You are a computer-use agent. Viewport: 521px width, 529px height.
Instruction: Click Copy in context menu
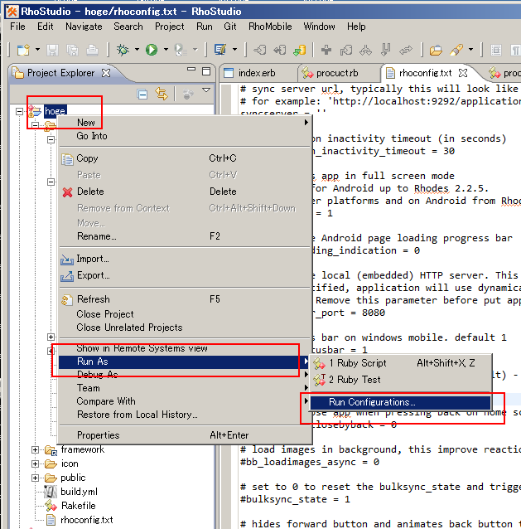click(185, 158)
